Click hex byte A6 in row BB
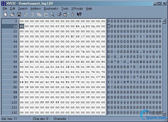Image resolution: width=168 pixels, height=122 pixels. click(x=57, y=77)
